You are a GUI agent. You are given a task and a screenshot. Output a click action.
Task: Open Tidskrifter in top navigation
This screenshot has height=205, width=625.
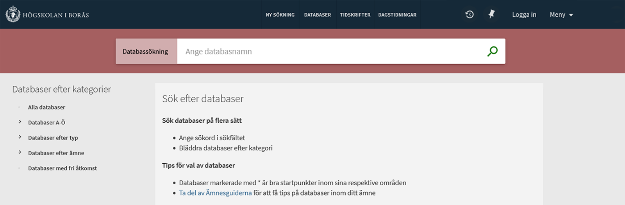click(355, 15)
